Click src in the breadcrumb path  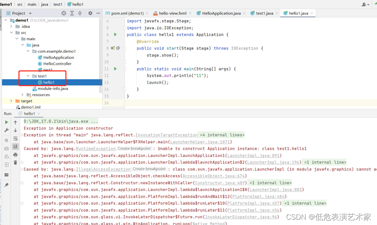pyautogui.click(x=20, y=4)
